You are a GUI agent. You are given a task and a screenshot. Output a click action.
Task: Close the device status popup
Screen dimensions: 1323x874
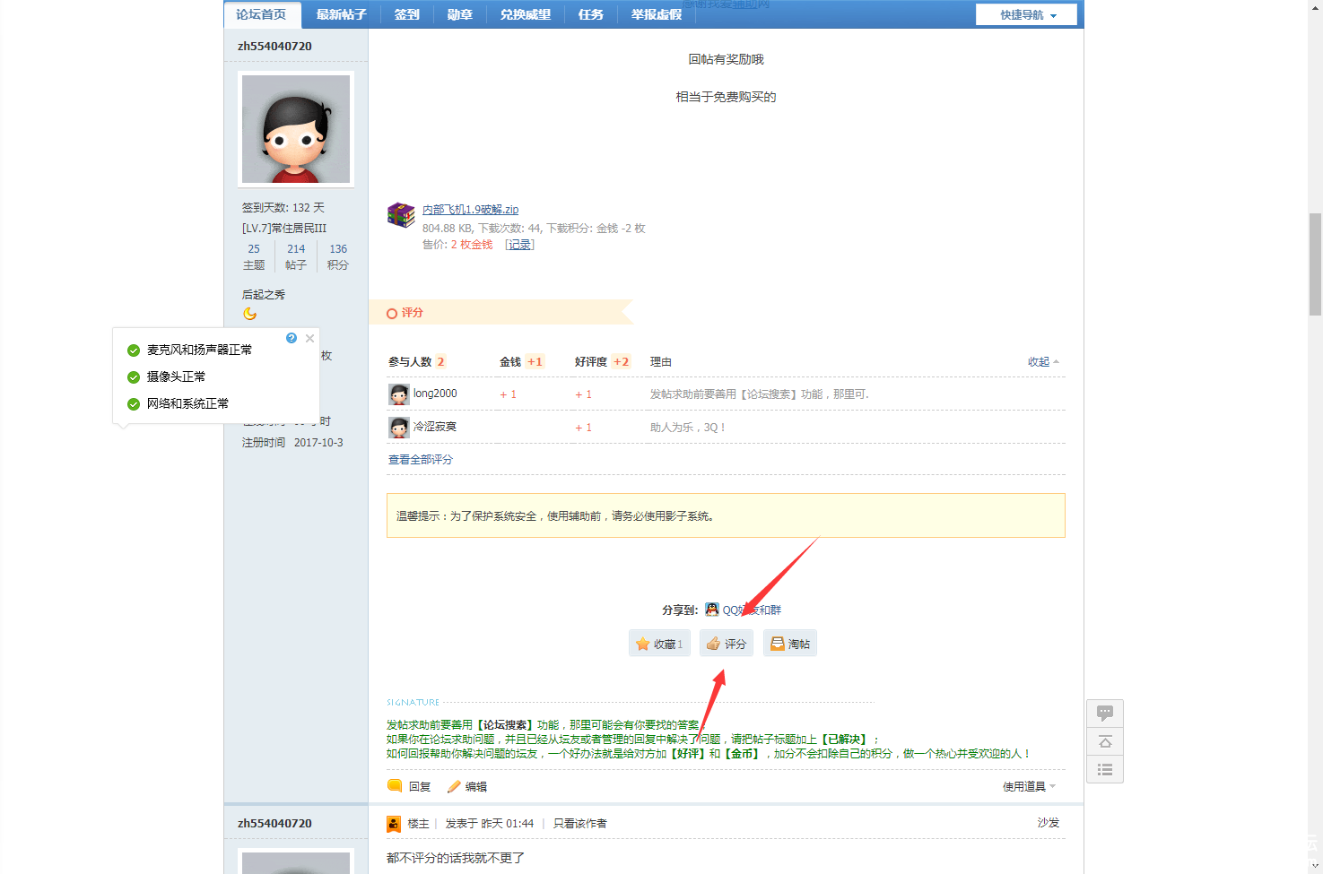click(309, 338)
